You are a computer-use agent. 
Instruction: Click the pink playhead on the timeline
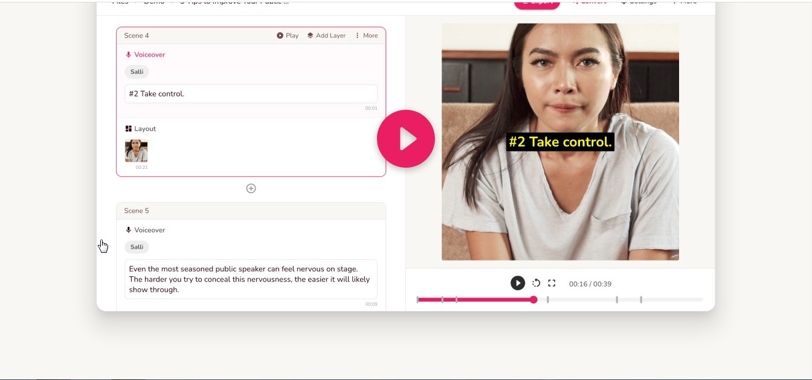(533, 299)
